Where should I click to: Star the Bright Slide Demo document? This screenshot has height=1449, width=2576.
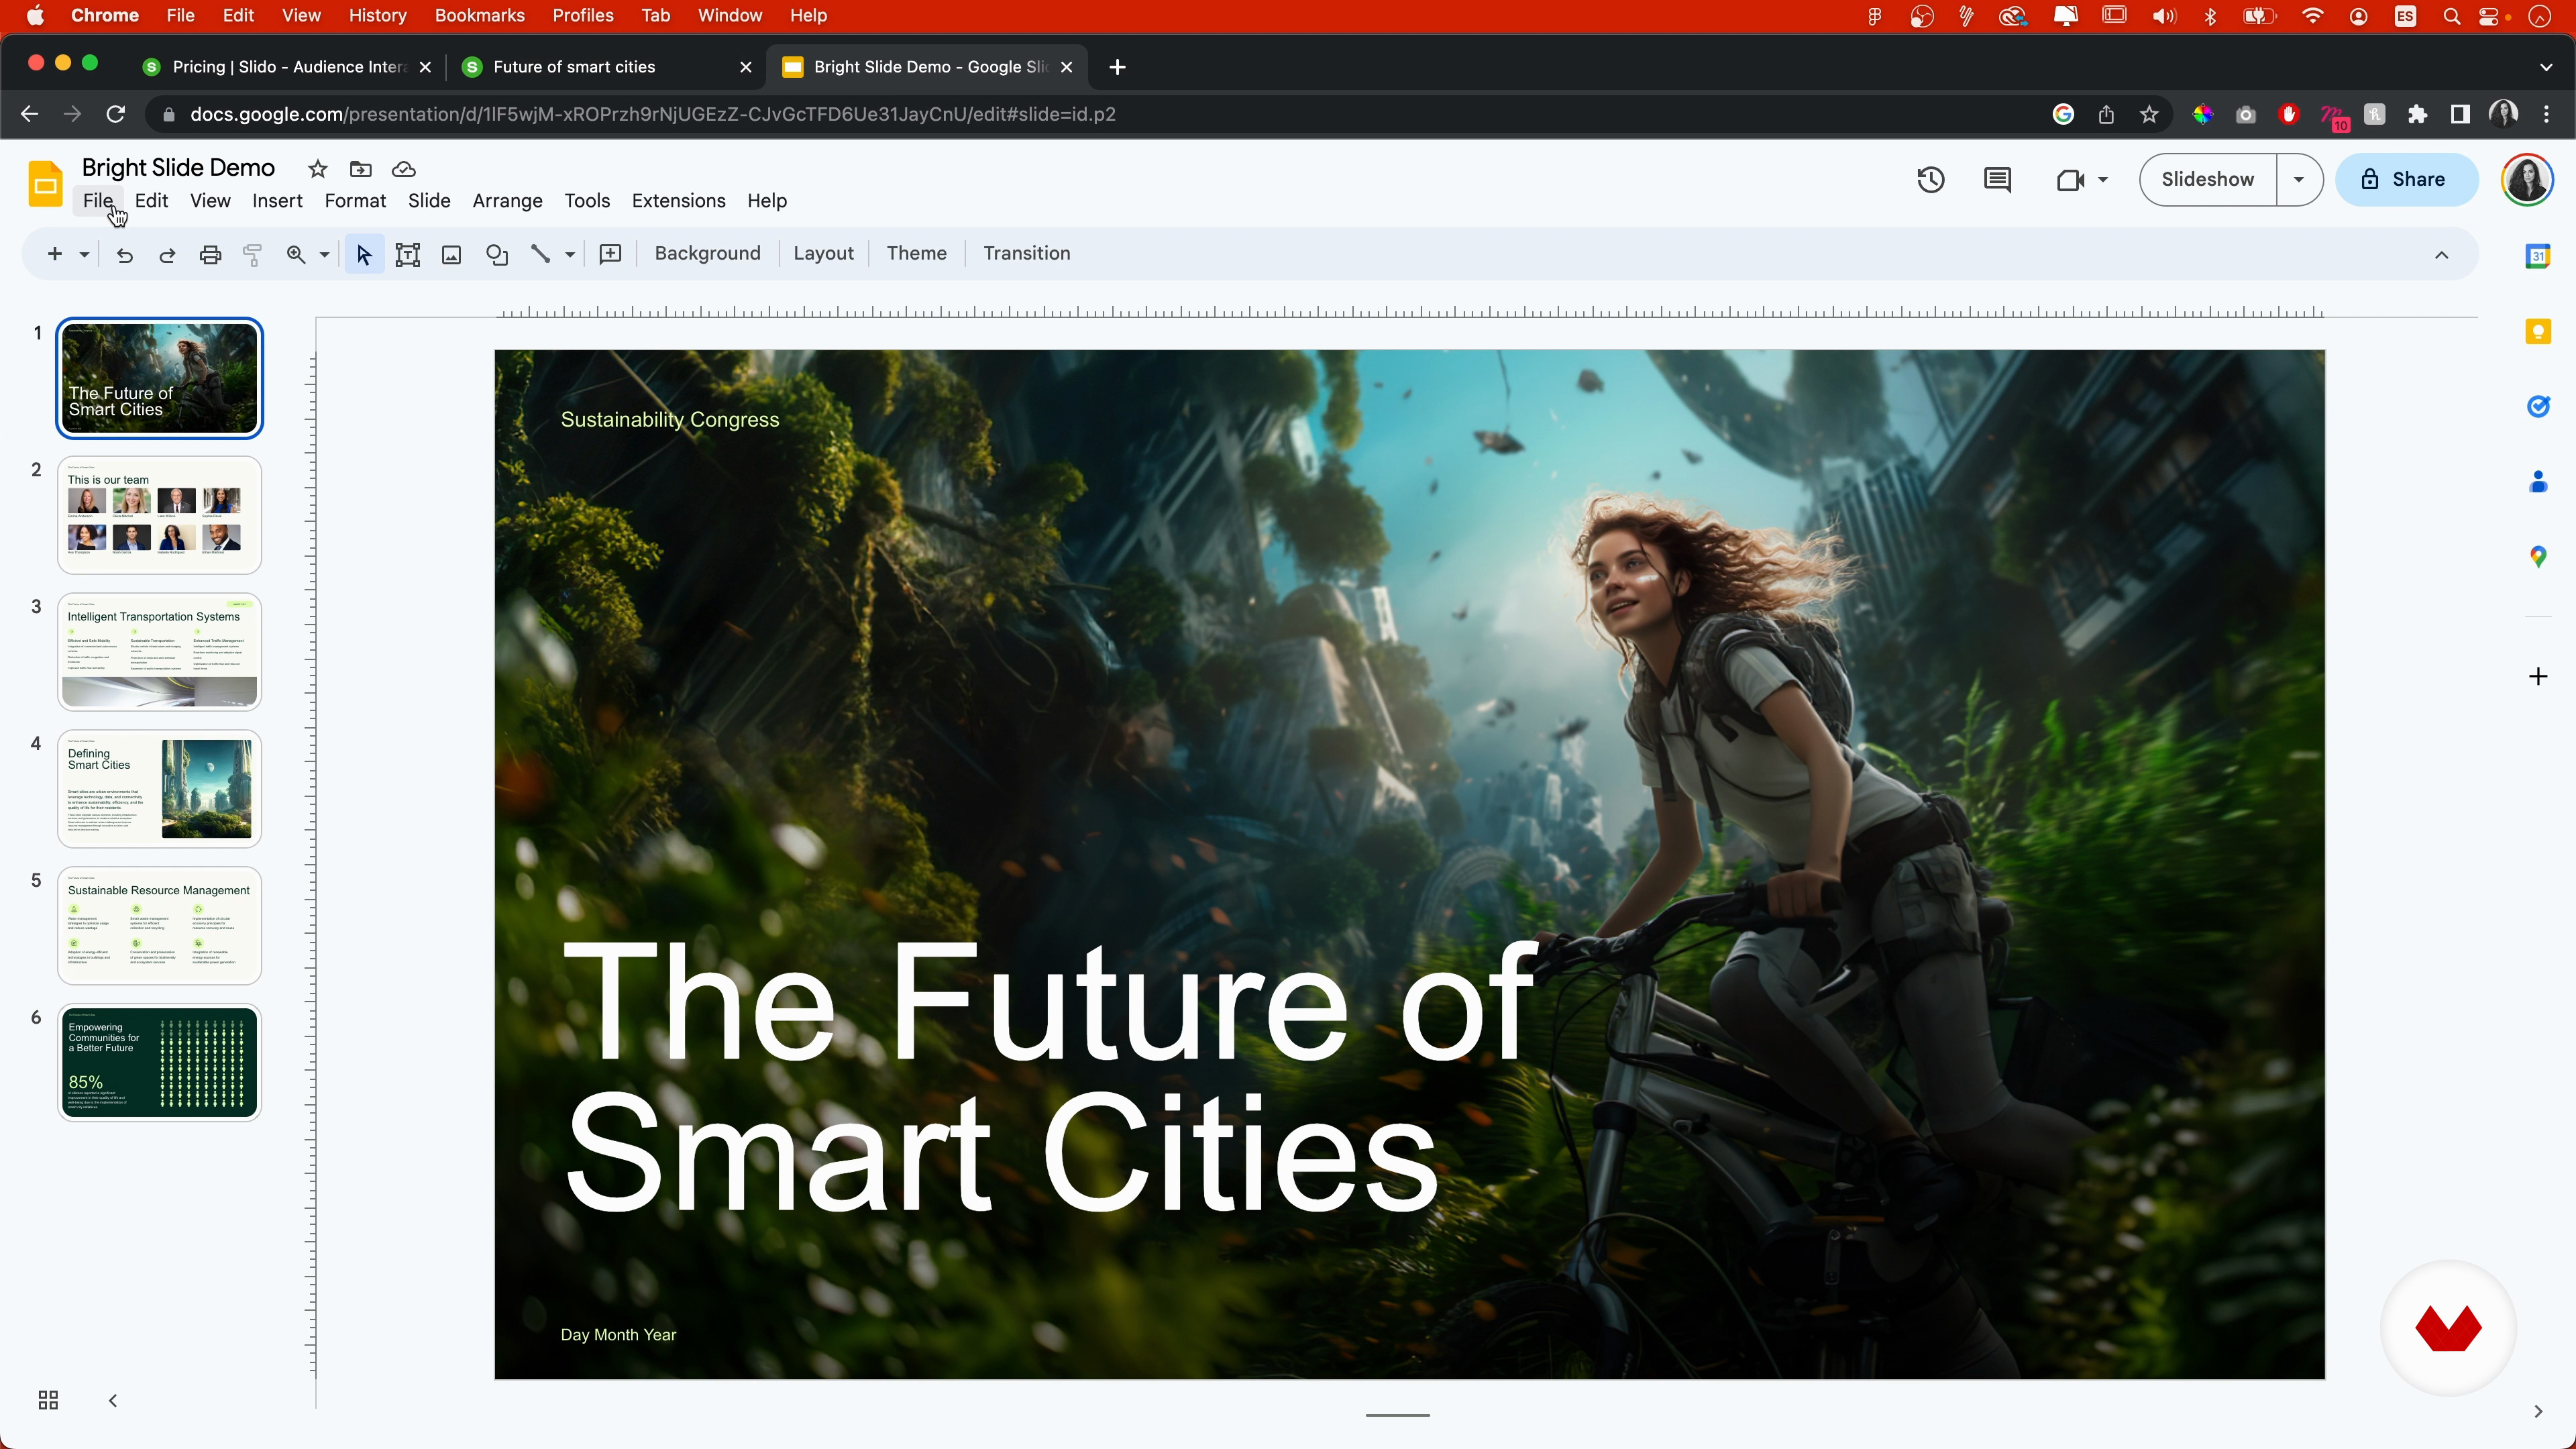317,169
